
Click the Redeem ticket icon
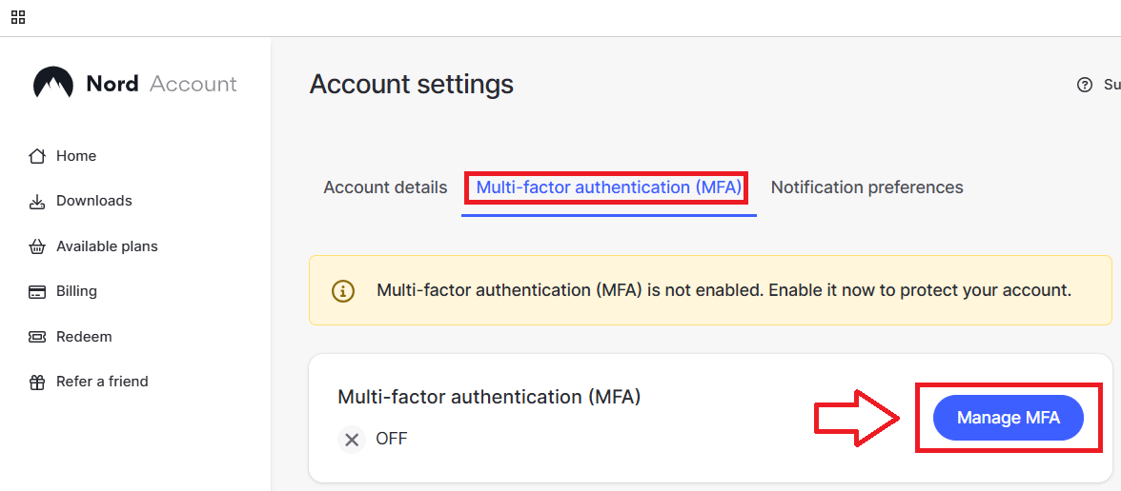[37, 337]
